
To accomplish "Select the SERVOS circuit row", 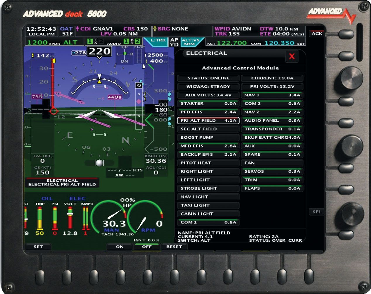I will pos(272,171).
